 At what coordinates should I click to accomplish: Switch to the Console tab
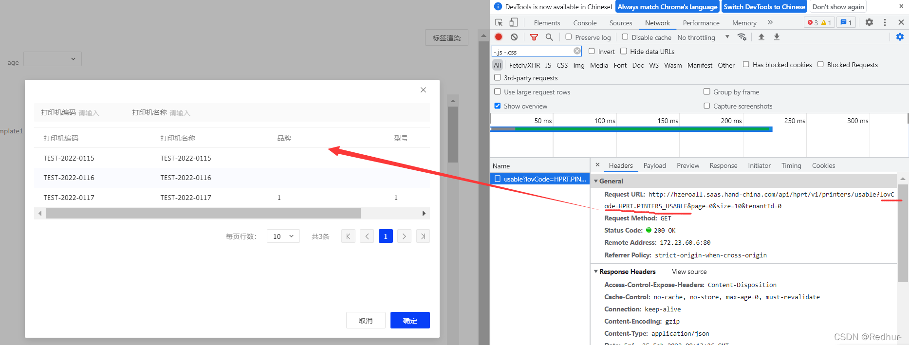coord(585,23)
